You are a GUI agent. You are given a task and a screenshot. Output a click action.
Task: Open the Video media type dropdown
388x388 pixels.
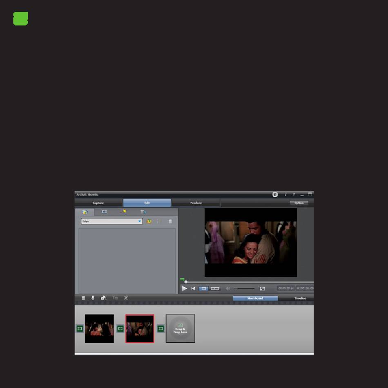[x=111, y=221]
